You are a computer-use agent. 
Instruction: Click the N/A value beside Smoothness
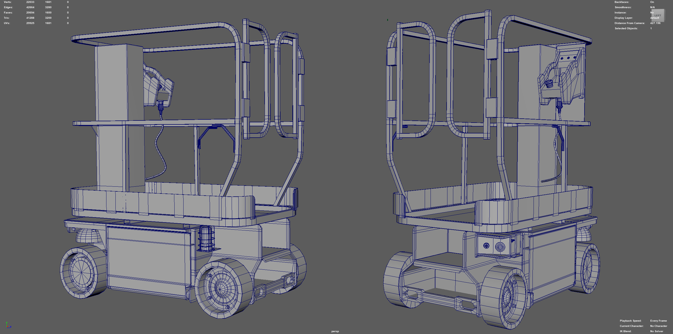click(652, 7)
